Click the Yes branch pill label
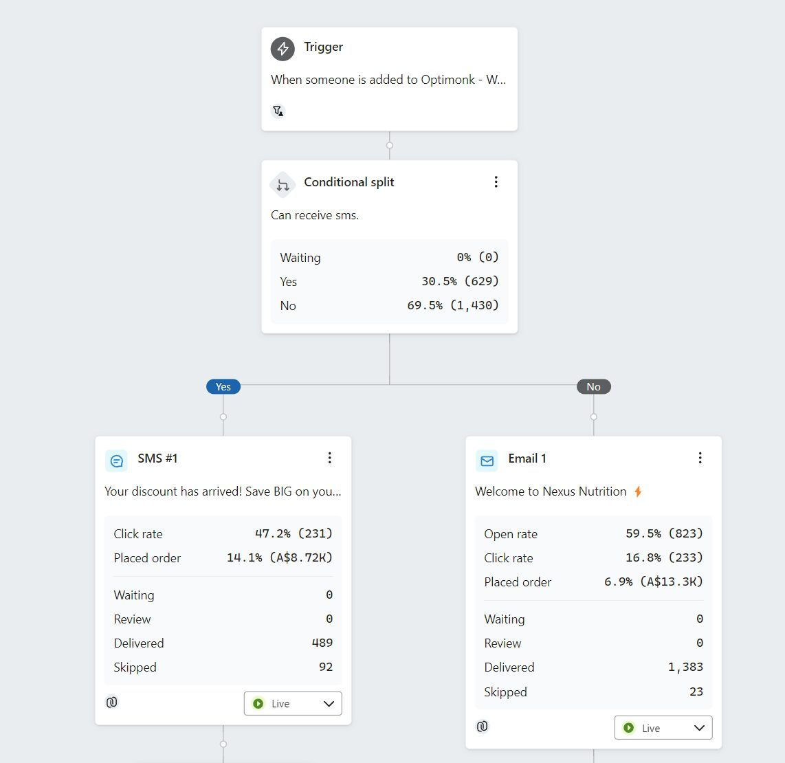 click(222, 386)
